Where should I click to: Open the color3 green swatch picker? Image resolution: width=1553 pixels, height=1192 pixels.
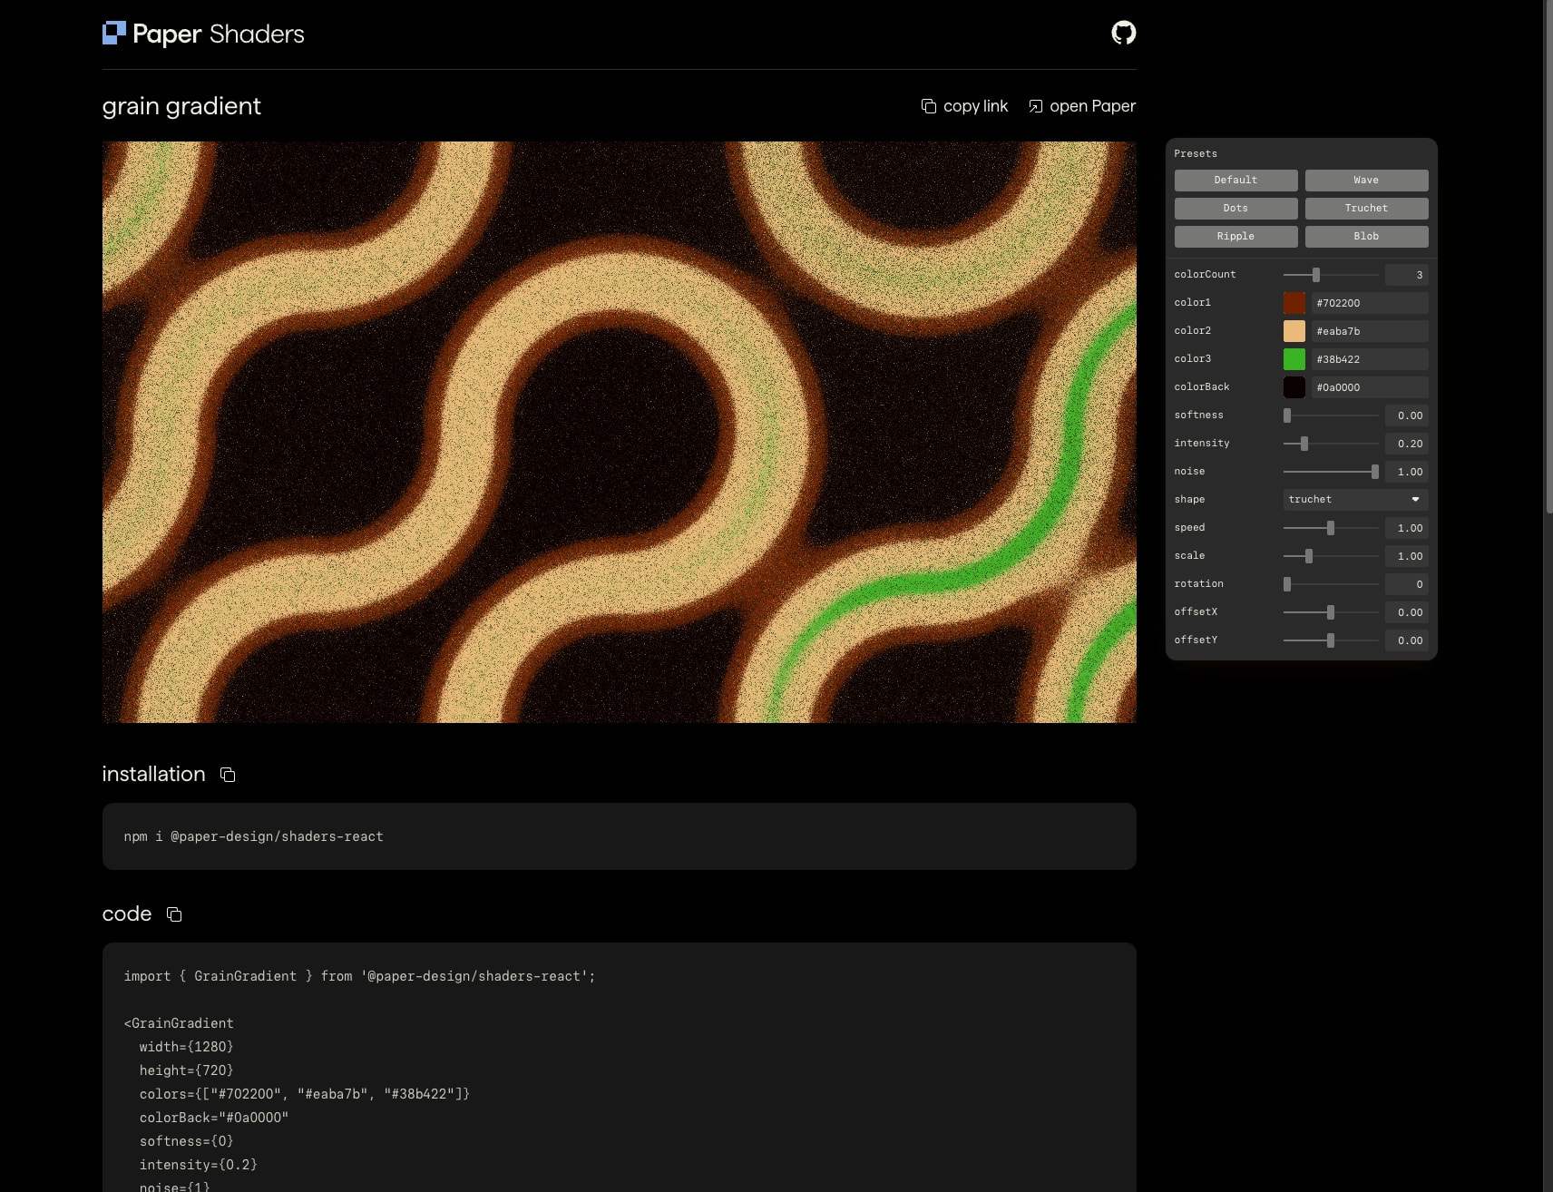click(1294, 359)
